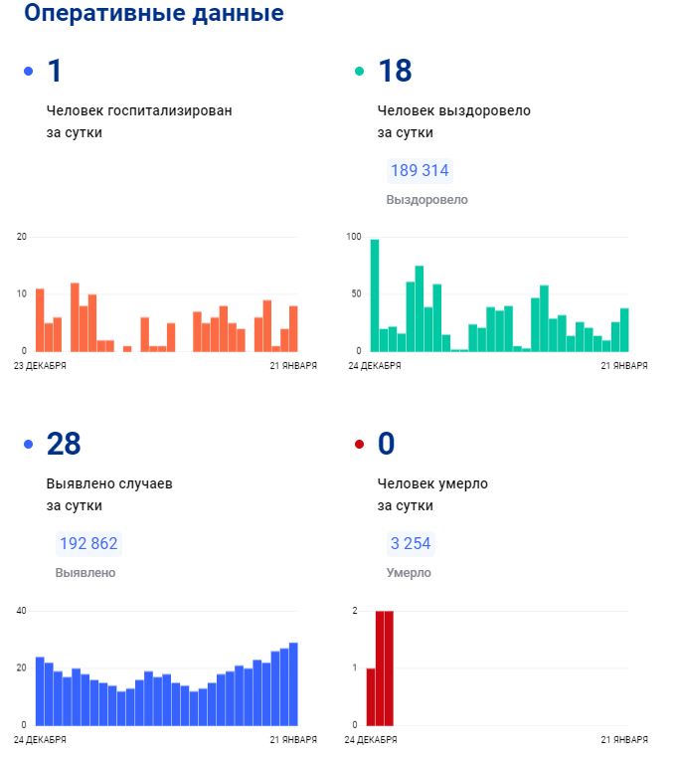Click the 'Выздоровело' label under the total
677x762 pixels.
(x=426, y=200)
